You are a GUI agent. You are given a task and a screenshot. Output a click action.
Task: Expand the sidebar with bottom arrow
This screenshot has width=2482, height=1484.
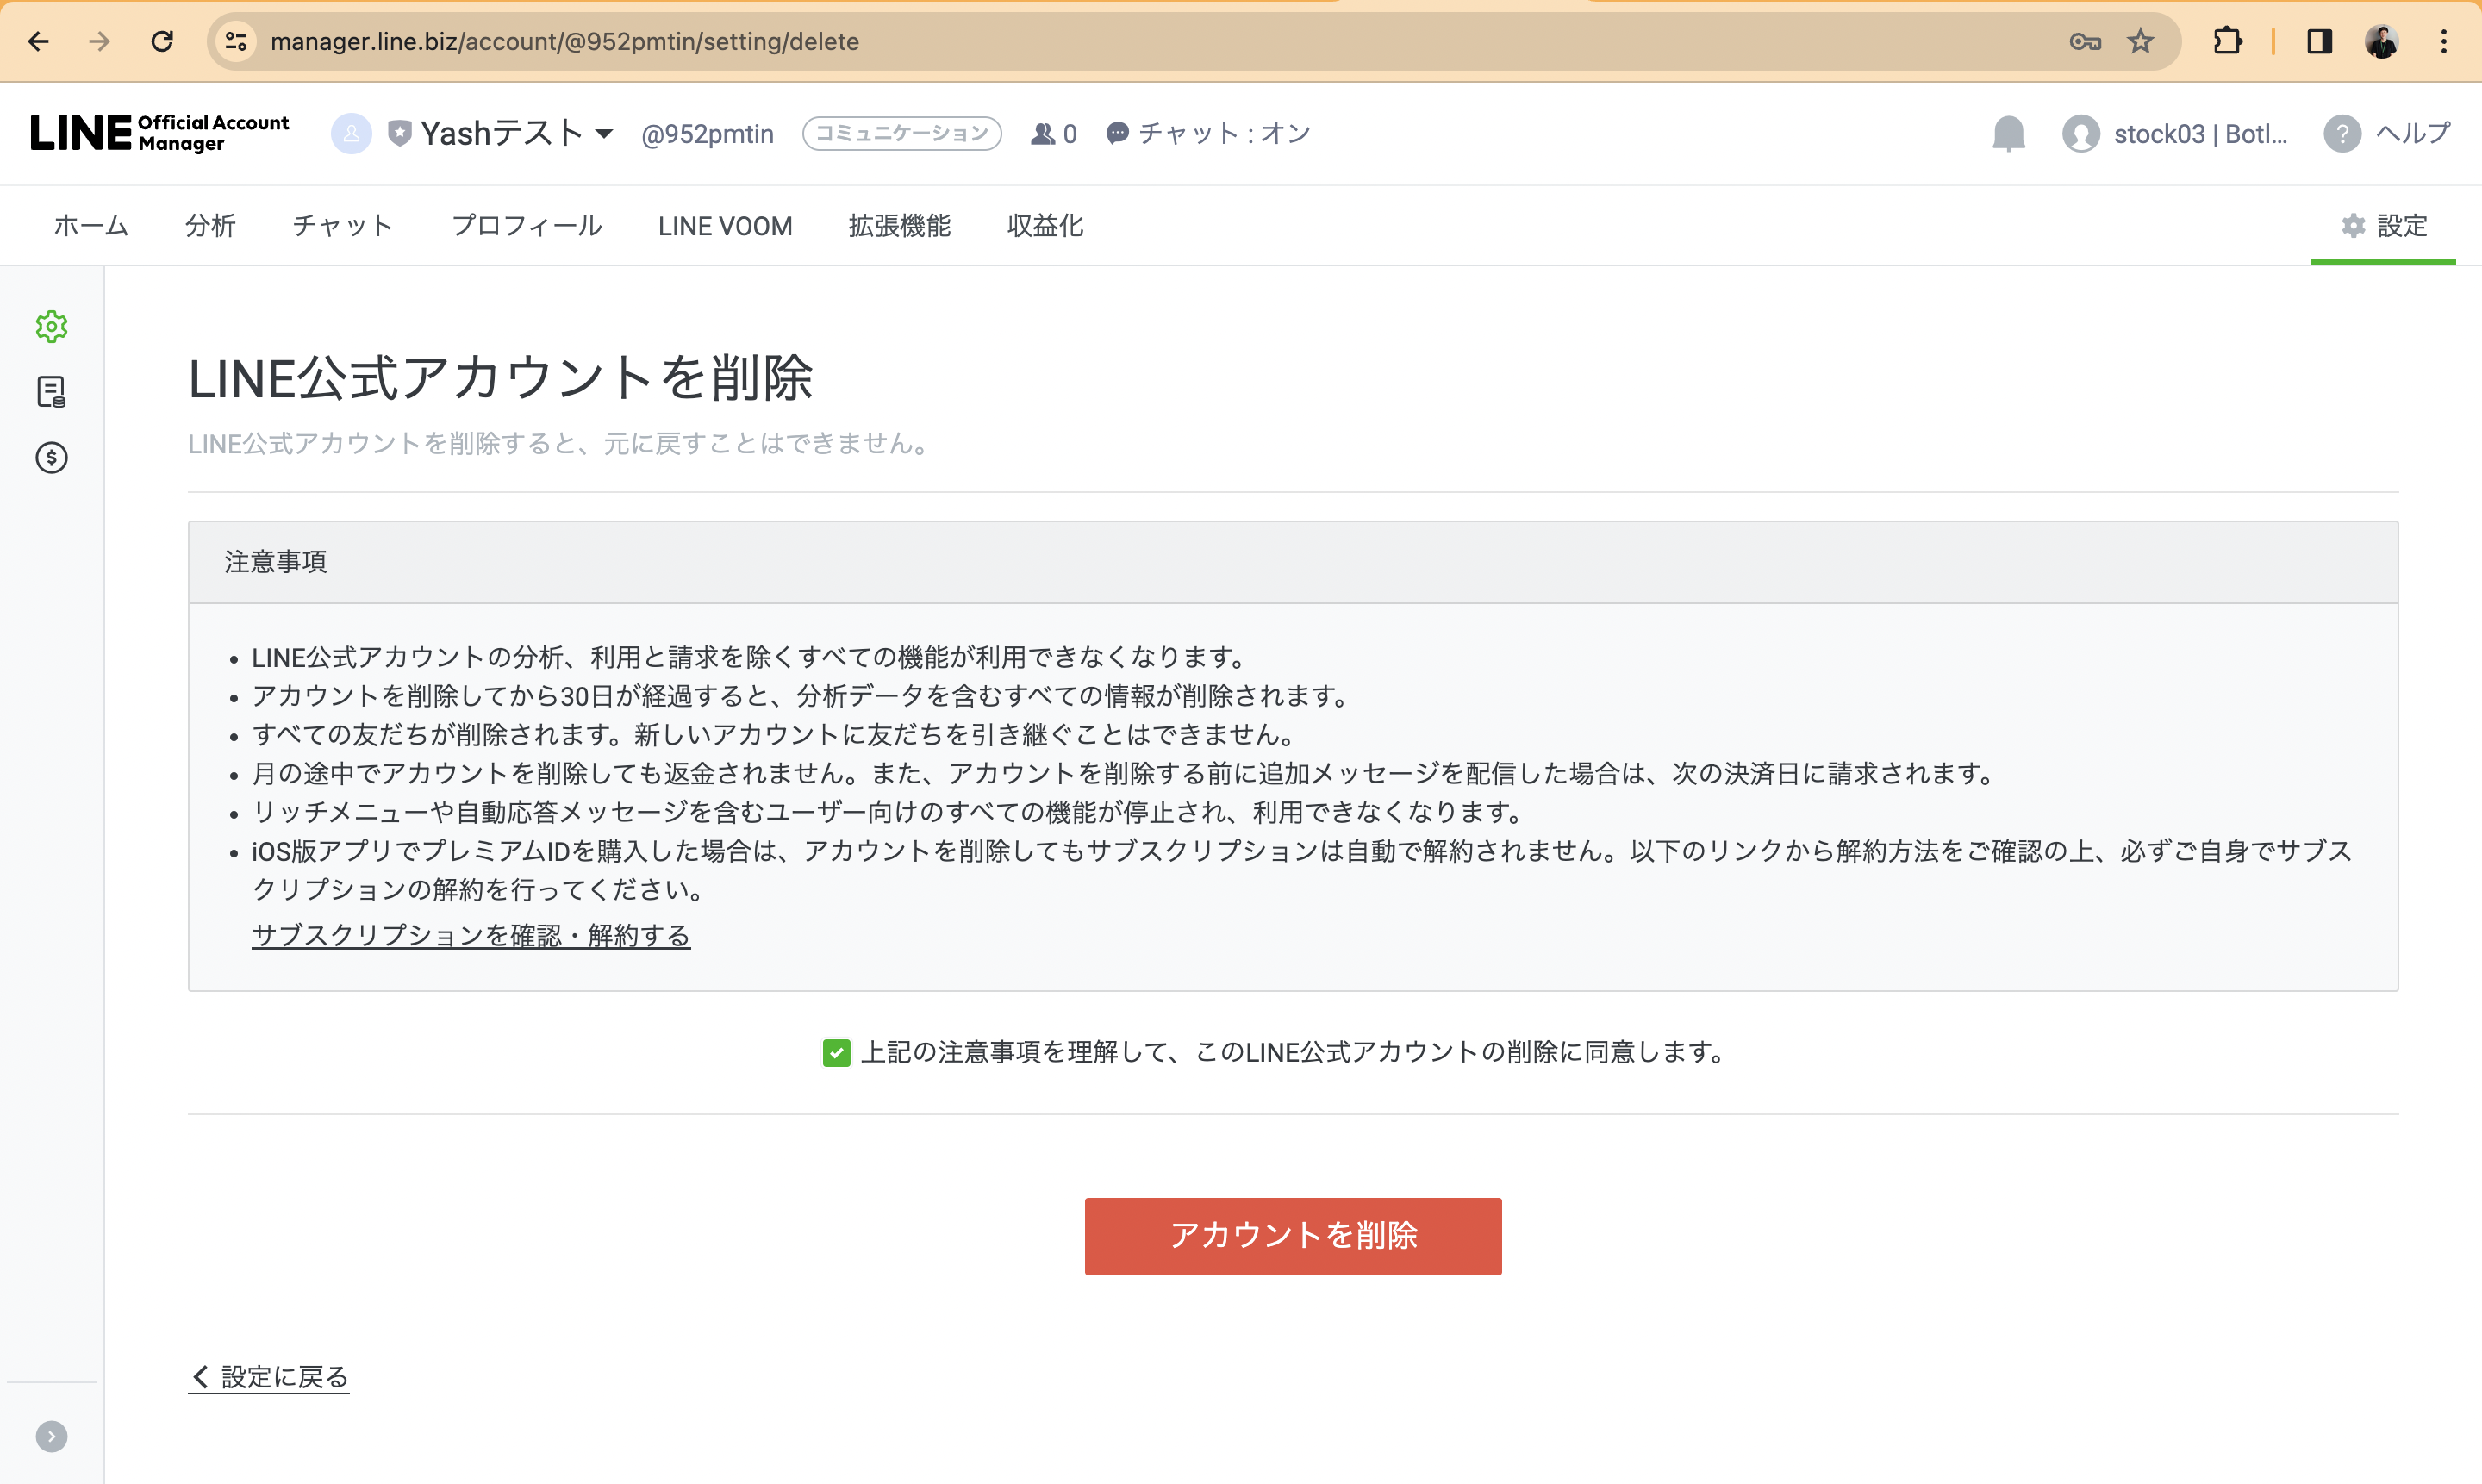click(51, 1436)
